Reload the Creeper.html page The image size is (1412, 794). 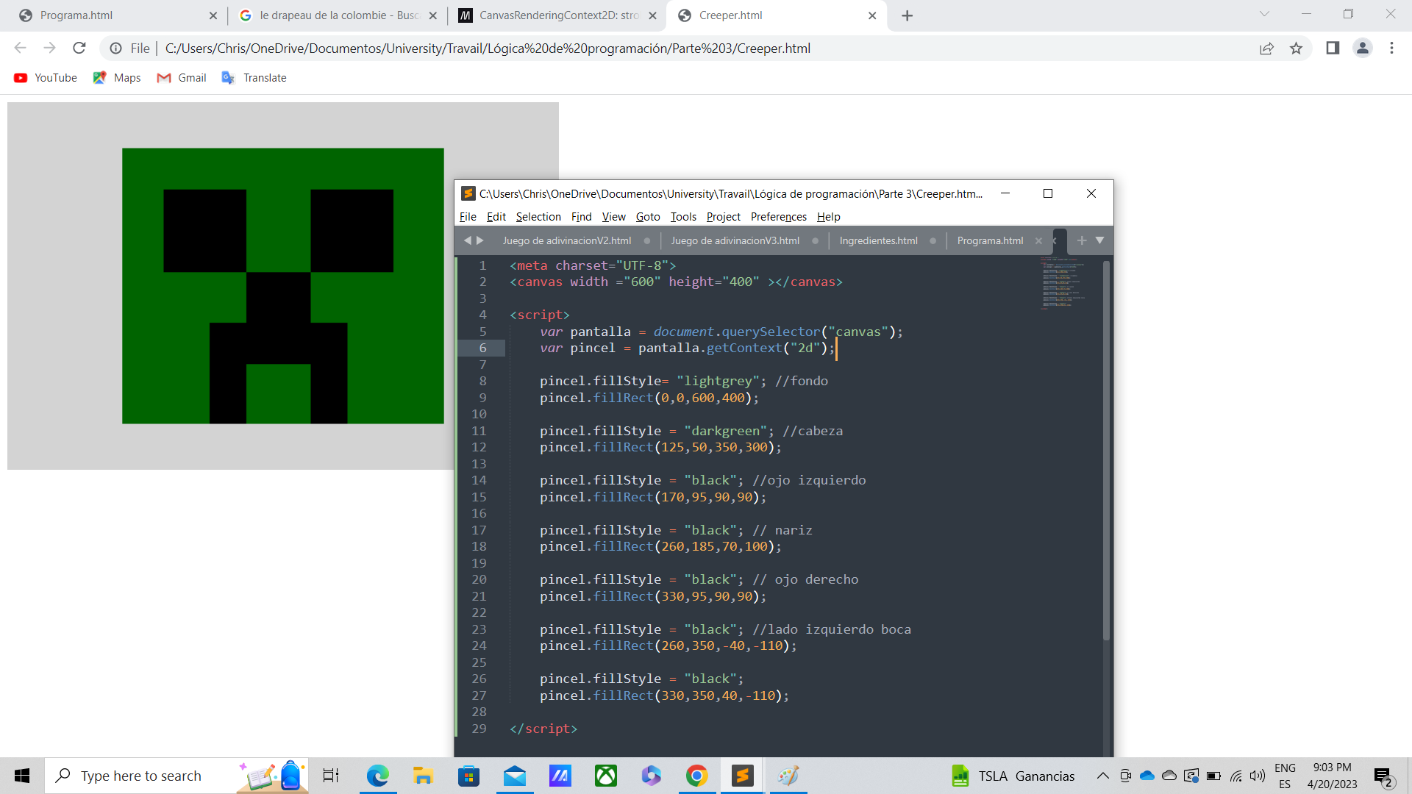point(79,48)
